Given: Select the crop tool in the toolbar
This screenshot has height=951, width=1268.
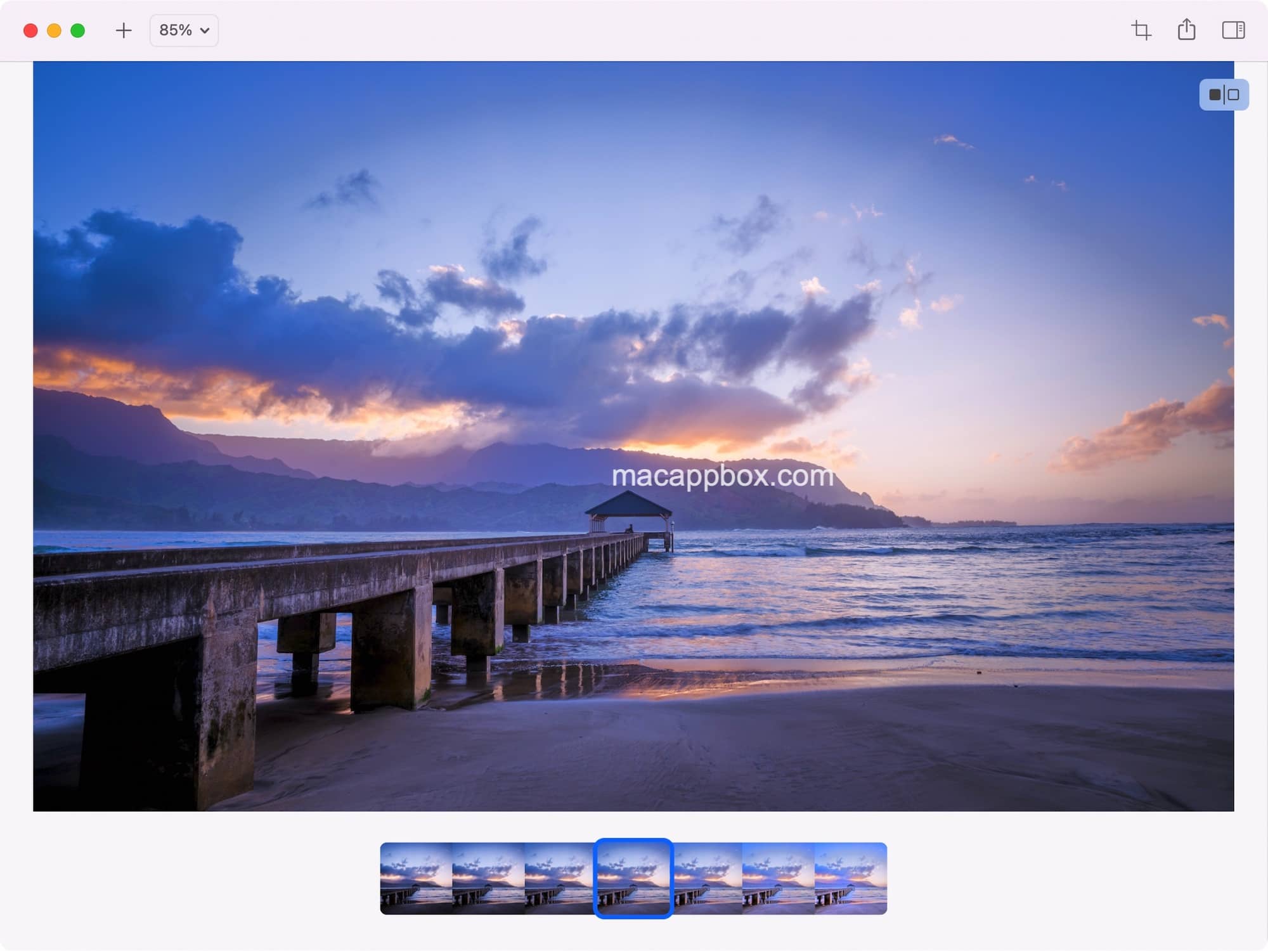Looking at the screenshot, I should (1141, 30).
